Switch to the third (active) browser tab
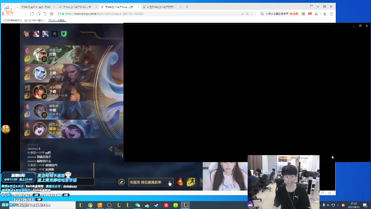This screenshot has width=371, height=209. 119,7
